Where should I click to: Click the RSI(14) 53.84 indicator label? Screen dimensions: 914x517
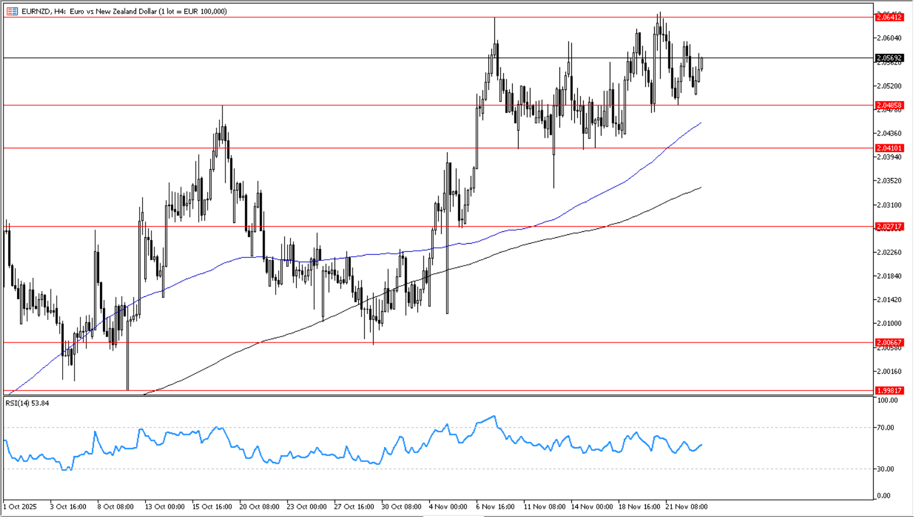(x=27, y=403)
